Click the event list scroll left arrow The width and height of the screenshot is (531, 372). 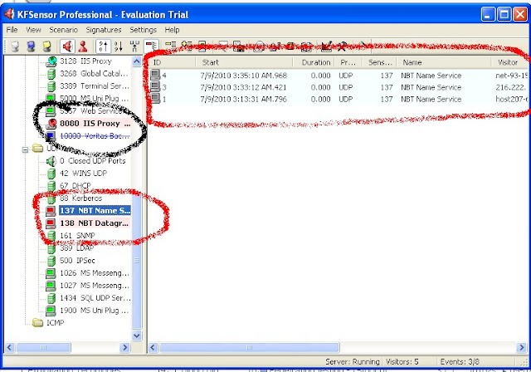click(x=153, y=347)
